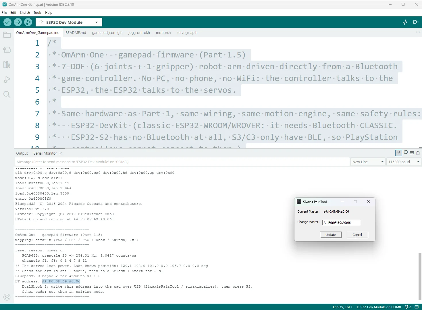Click the 'reset reason: power on' output line
This screenshot has width=422, height=310.
[40, 250]
